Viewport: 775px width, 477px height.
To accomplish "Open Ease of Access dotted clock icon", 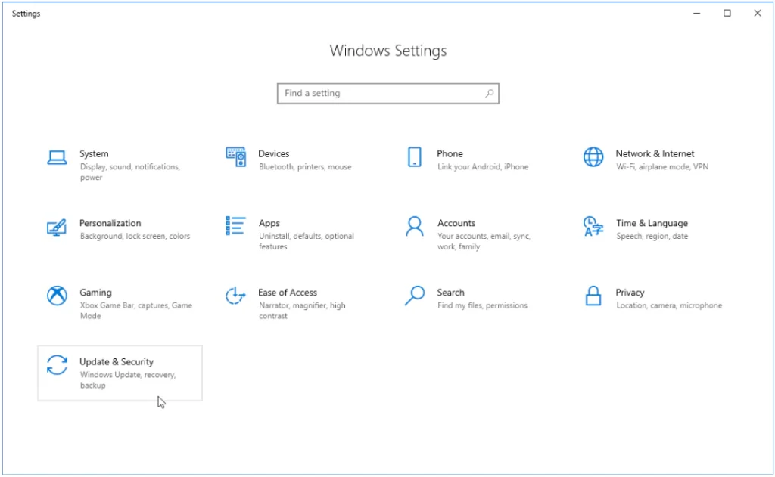I will 236,296.
